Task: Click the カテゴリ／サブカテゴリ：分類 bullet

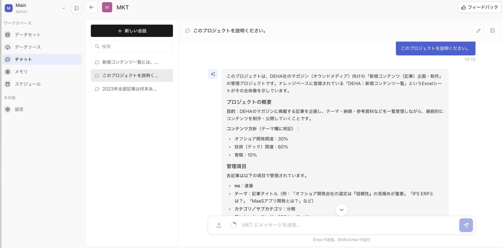Action: (x=265, y=209)
